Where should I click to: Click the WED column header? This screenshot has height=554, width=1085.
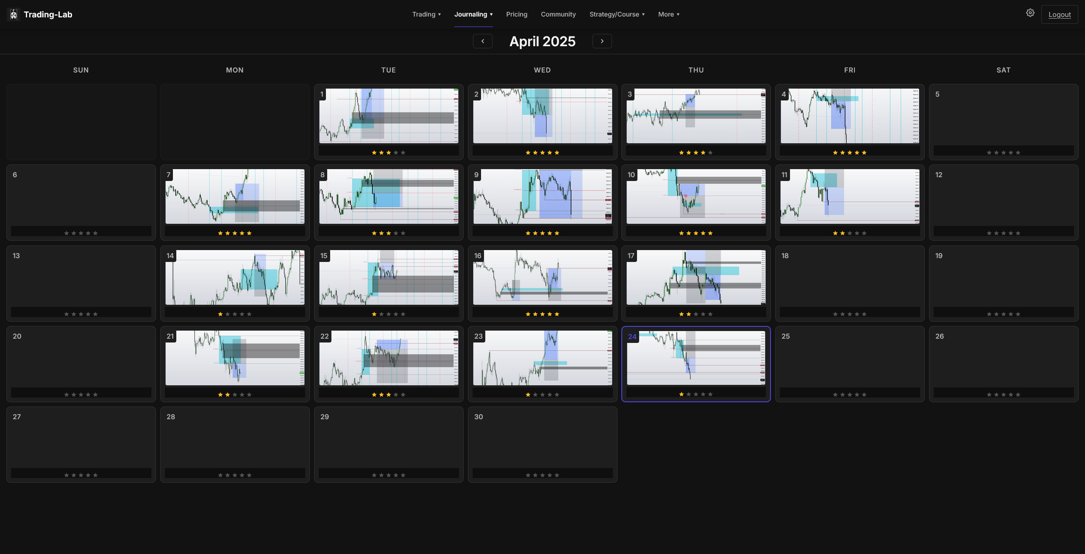pyautogui.click(x=542, y=70)
